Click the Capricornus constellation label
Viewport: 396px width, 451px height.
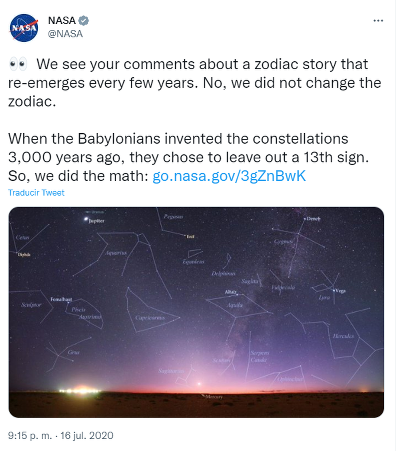[x=150, y=318]
